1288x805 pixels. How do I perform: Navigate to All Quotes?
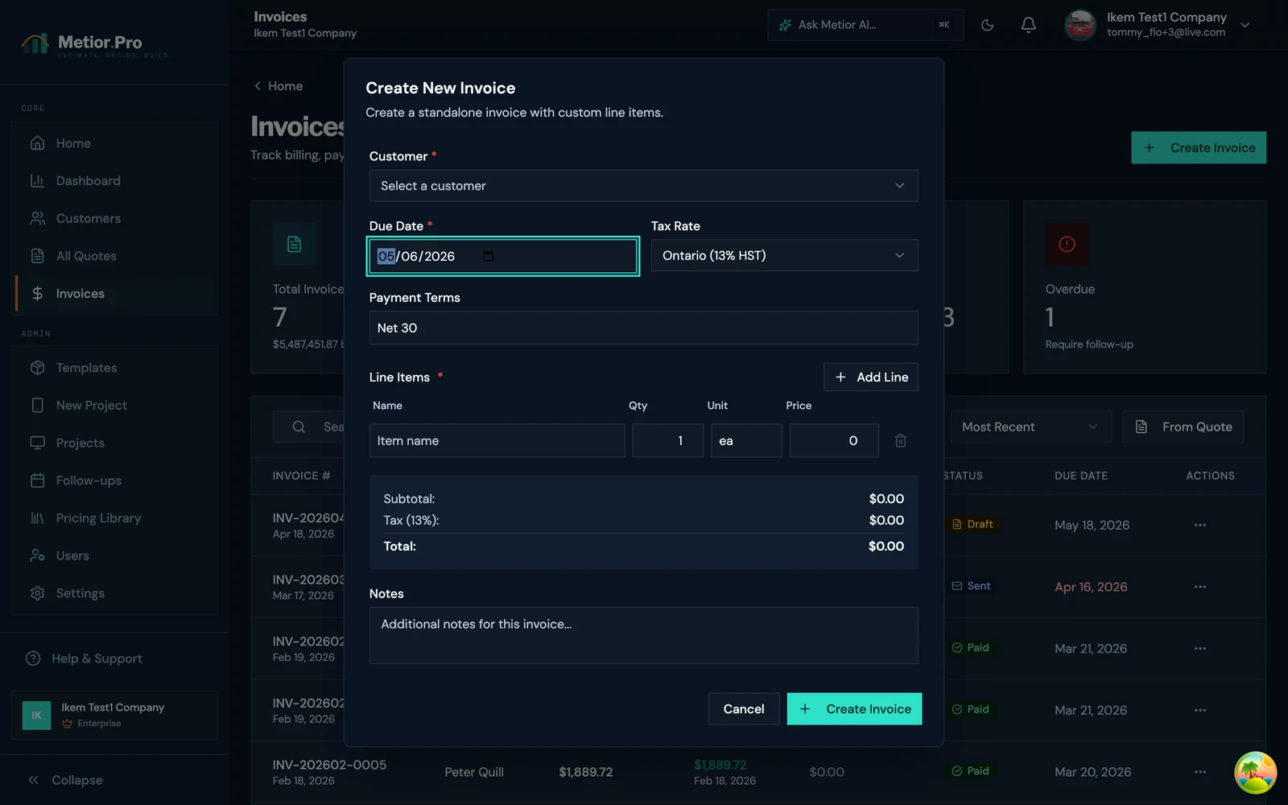pyautogui.click(x=116, y=256)
